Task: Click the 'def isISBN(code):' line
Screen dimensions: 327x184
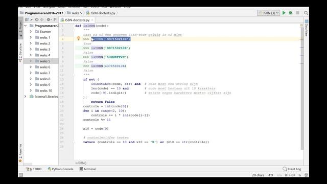Action: [92, 26]
